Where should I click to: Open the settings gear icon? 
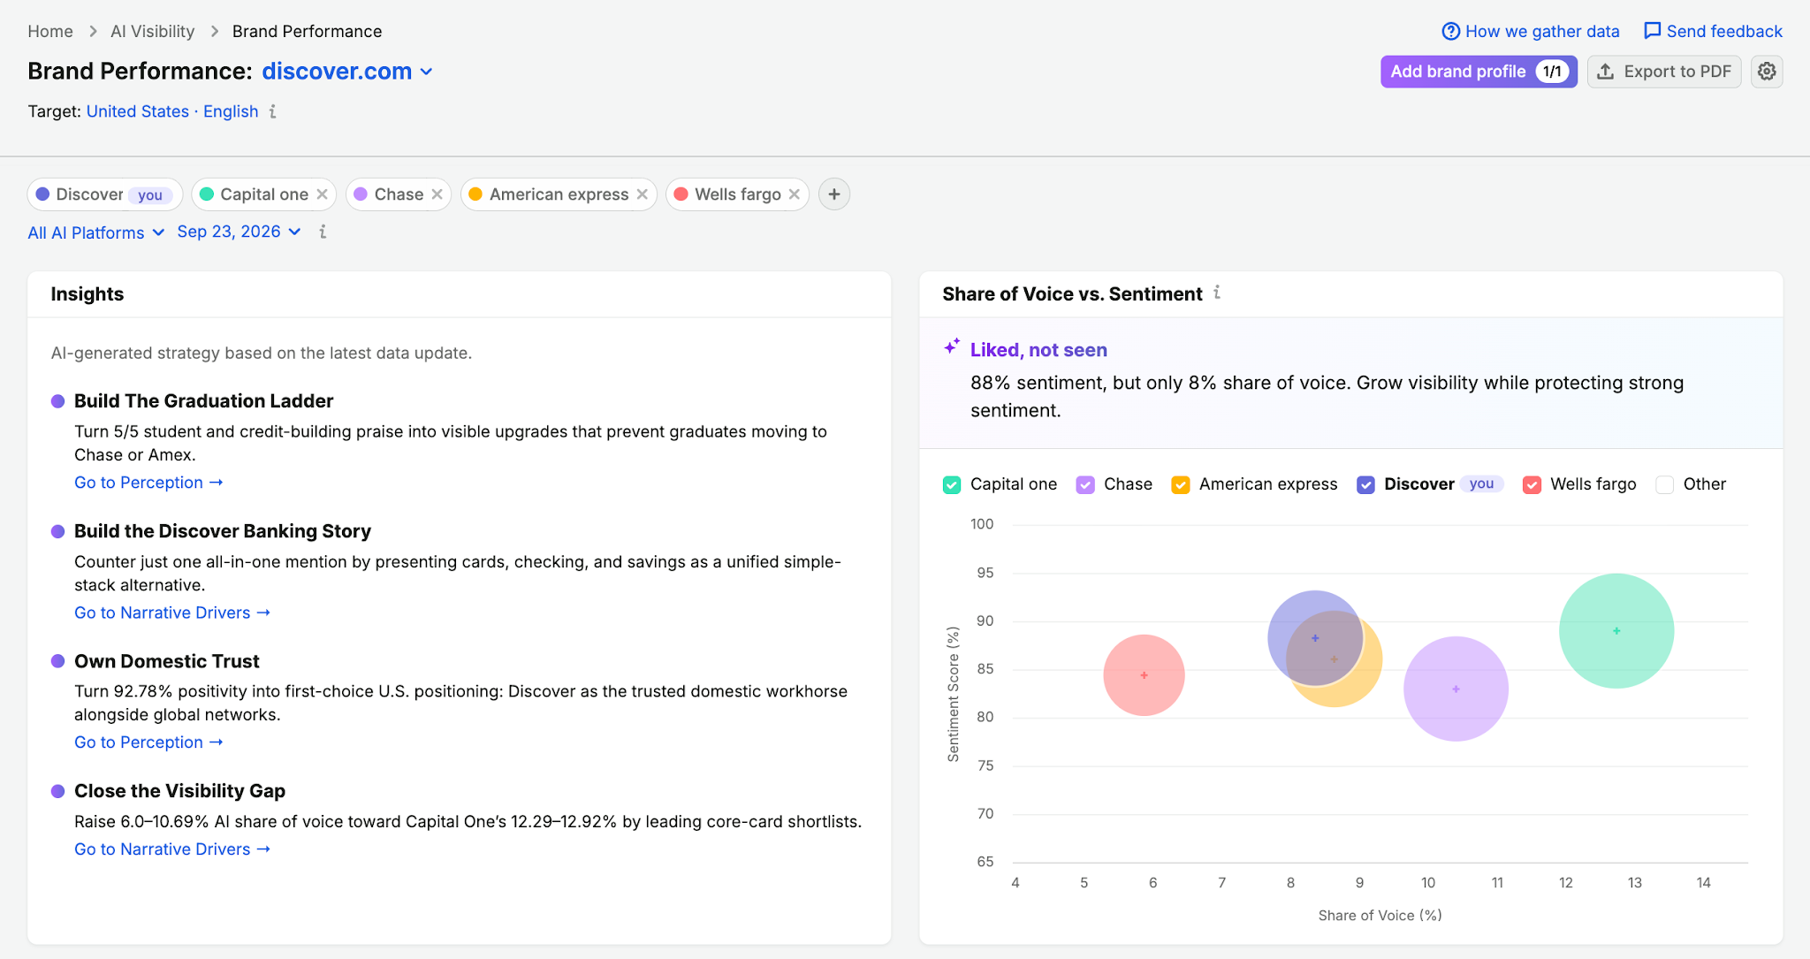[x=1766, y=72]
